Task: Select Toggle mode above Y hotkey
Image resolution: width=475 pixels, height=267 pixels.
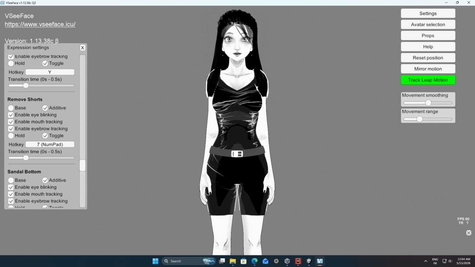Action: pyautogui.click(x=45, y=63)
